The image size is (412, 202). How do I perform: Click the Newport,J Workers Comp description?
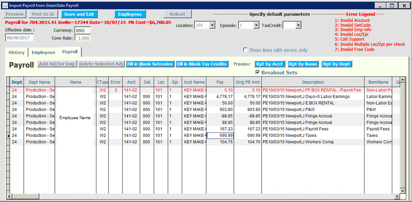313,142
